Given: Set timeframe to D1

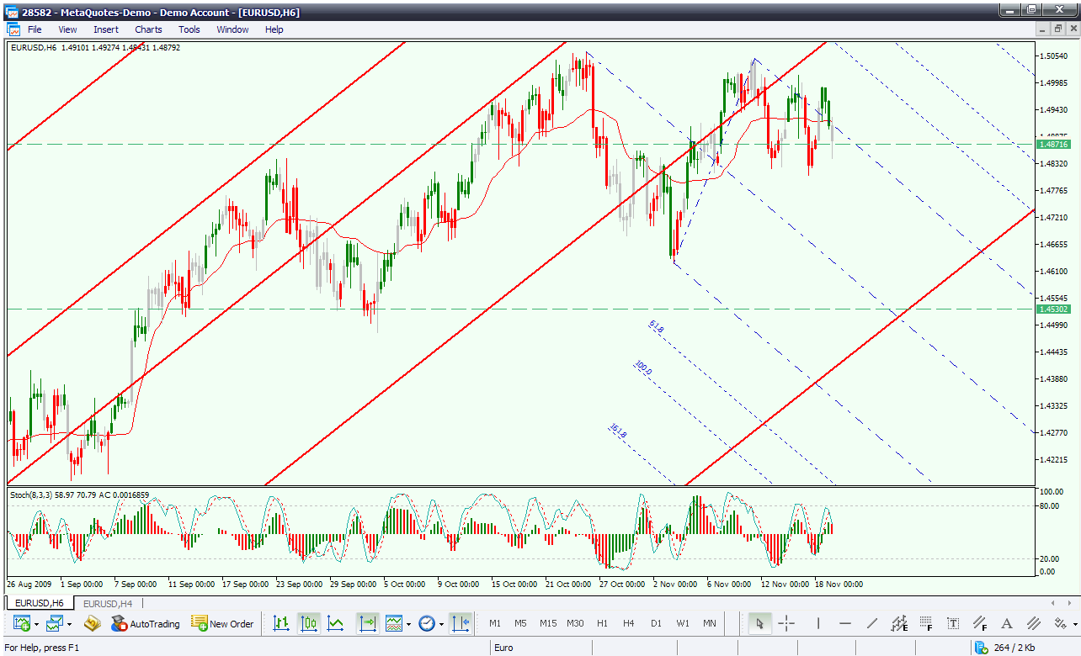Looking at the screenshot, I should (656, 623).
